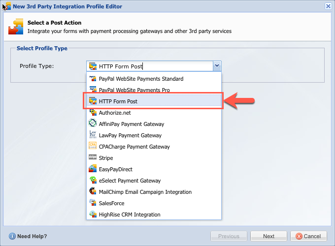Viewport: 335px width, 246px height.
Task: Choose HighRise CRM Integration entry
Action: (x=130, y=215)
